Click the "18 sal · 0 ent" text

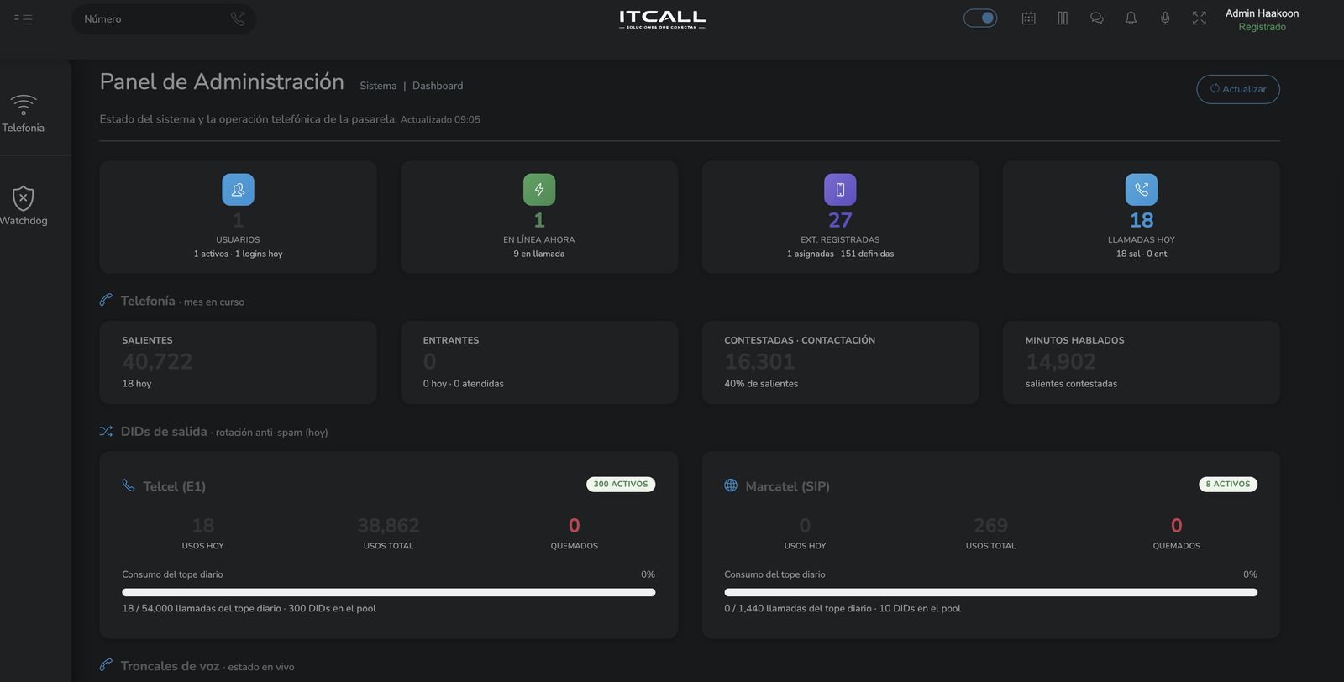pos(1142,254)
